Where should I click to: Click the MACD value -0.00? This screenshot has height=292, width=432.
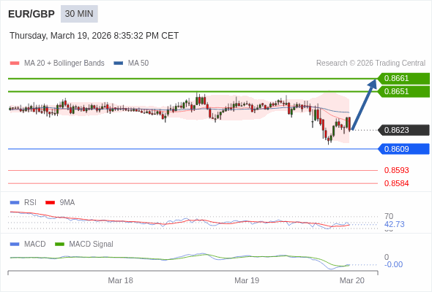point(393,264)
